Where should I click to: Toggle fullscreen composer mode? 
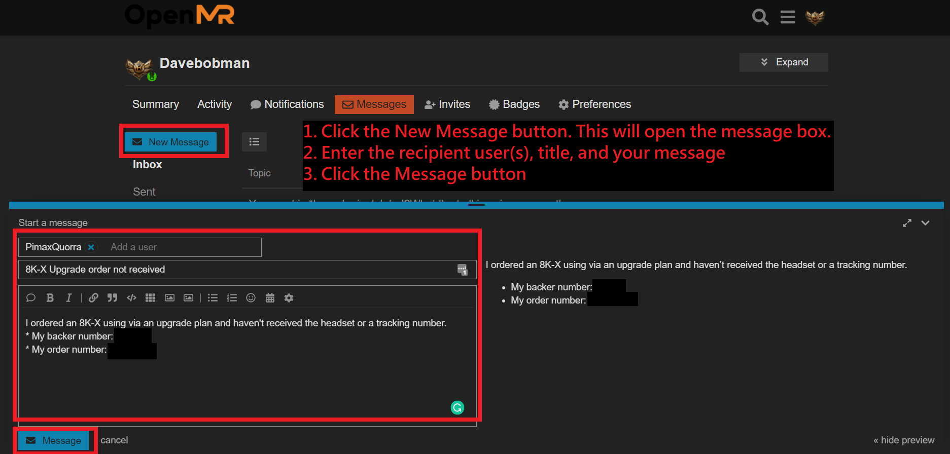(x=907, y=223)
